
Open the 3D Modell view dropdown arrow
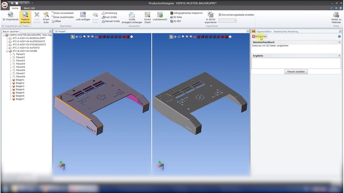click(248, 32)
